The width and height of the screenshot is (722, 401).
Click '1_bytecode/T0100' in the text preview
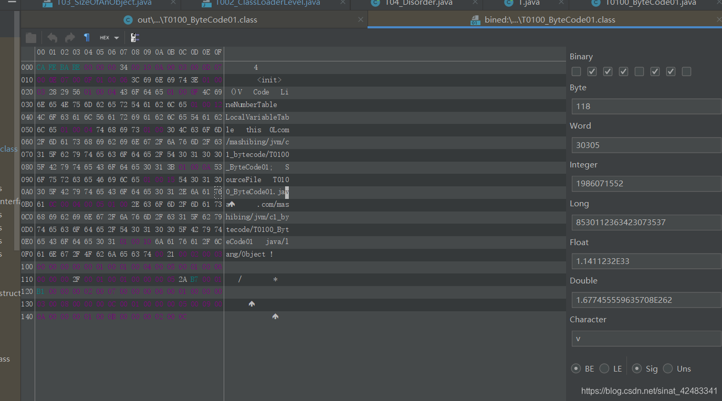(257, 154)
